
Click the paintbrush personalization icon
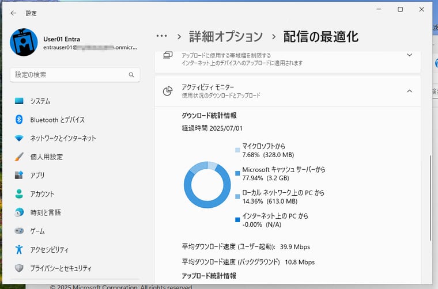(19, 157)
